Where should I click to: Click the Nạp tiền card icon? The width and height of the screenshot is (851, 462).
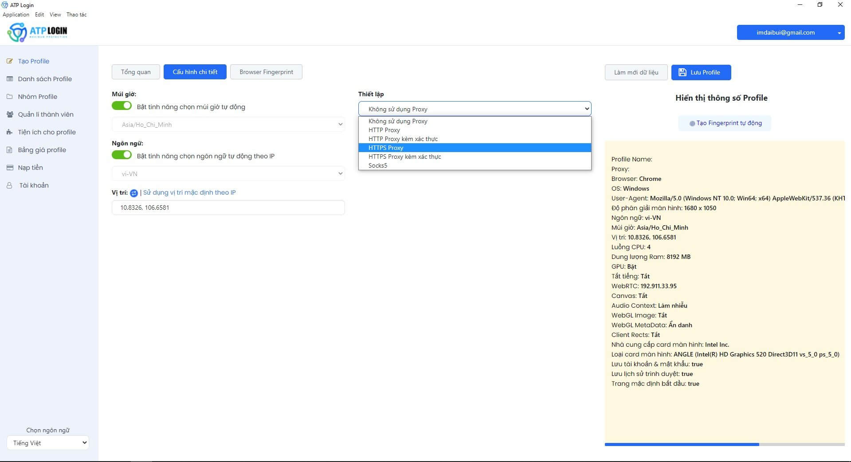pyautogui.click(x=10, y=168)
